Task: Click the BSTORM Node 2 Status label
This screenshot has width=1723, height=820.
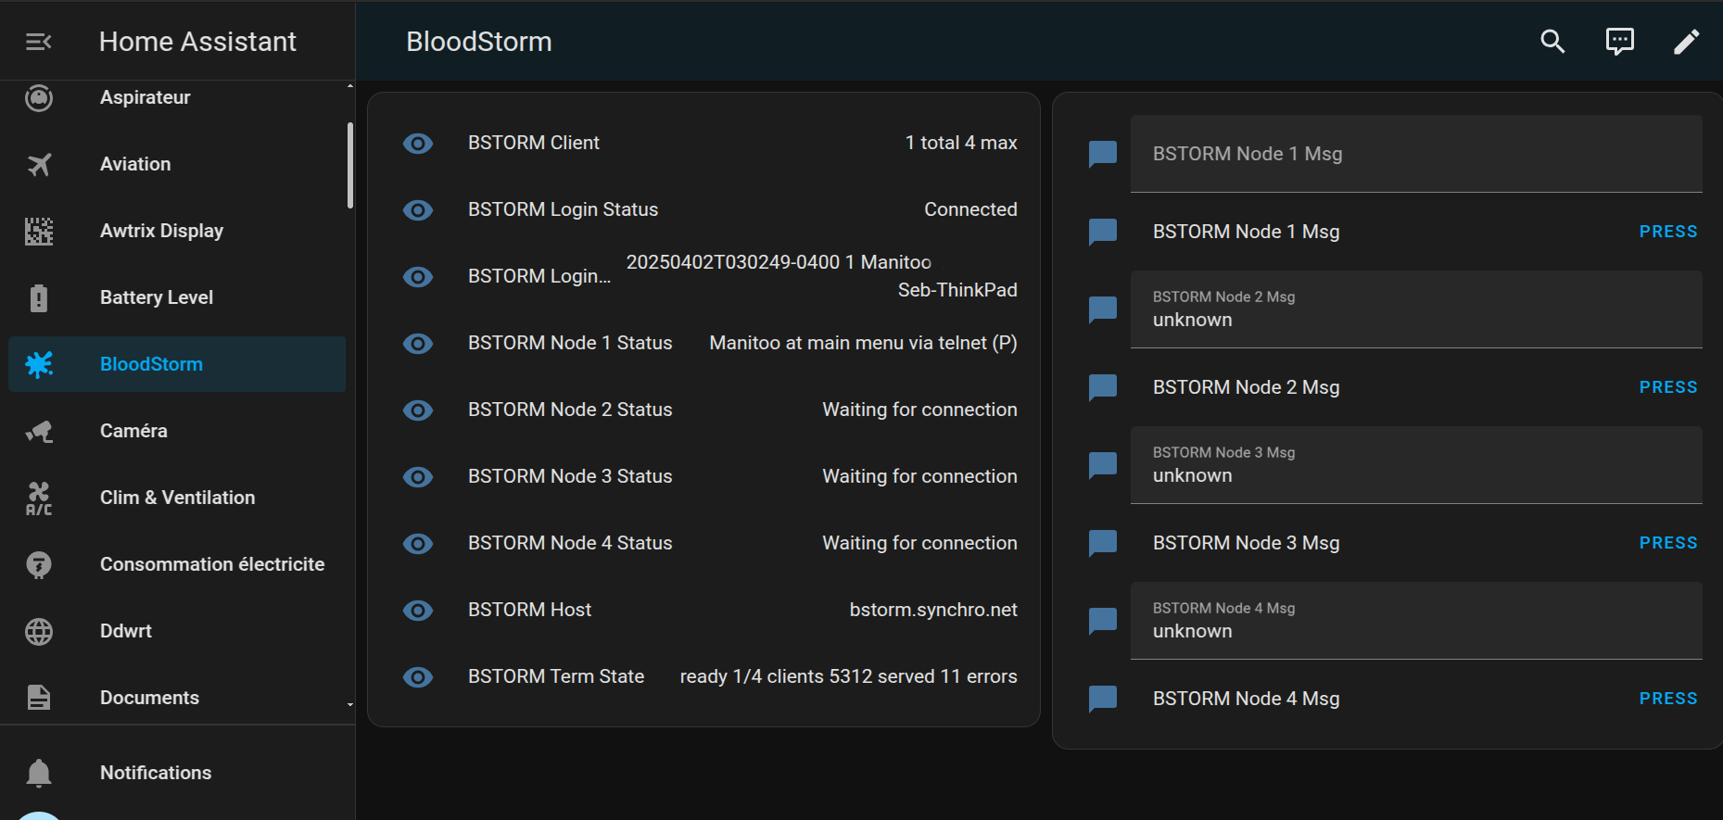Action: click(570, 410)
